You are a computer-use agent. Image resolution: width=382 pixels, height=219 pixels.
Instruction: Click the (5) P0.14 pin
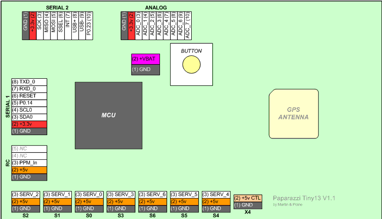pyautogui.click(x=29, y=103)
